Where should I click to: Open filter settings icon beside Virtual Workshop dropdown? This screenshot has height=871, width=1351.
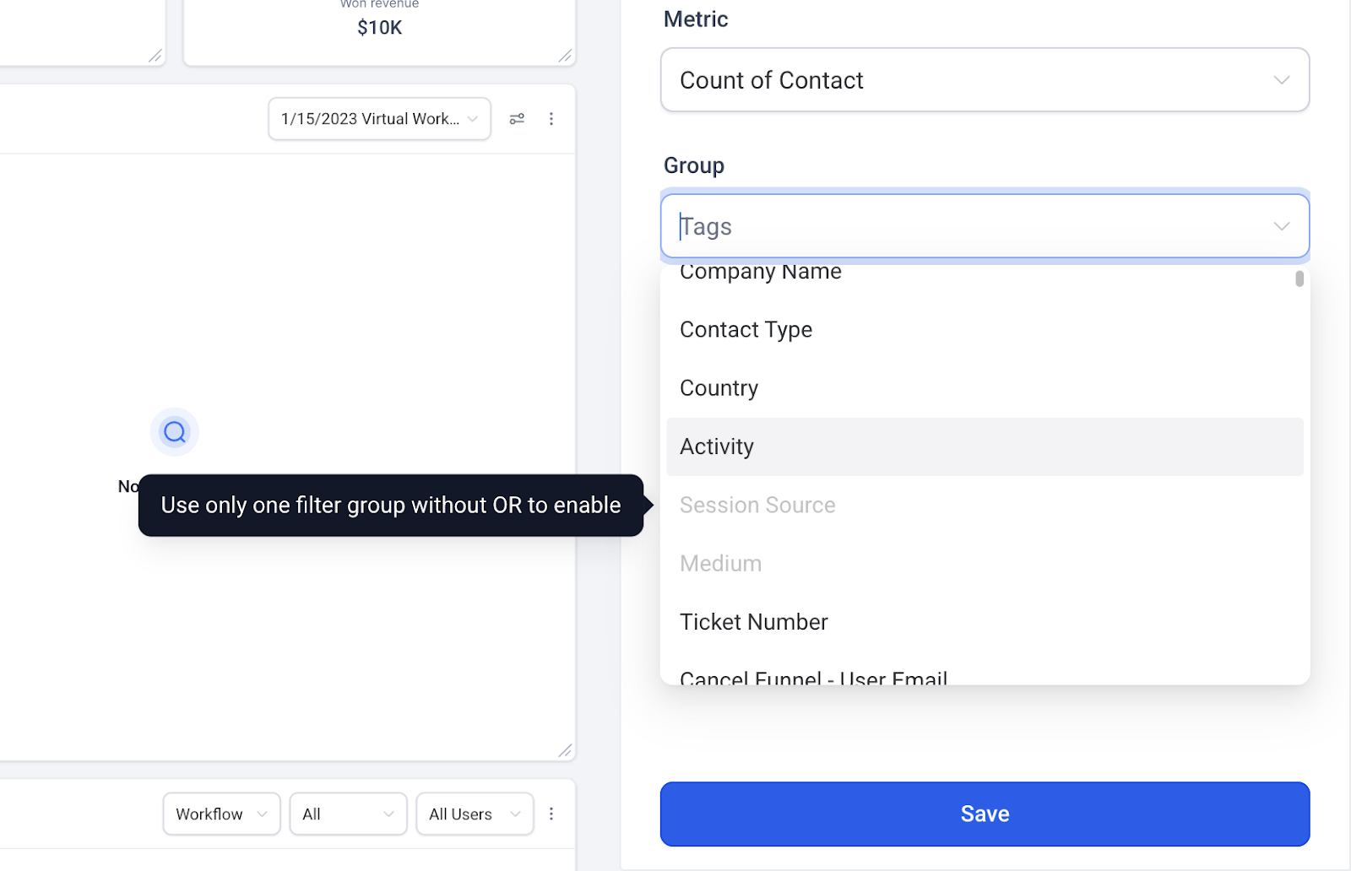tap(517, 119)
